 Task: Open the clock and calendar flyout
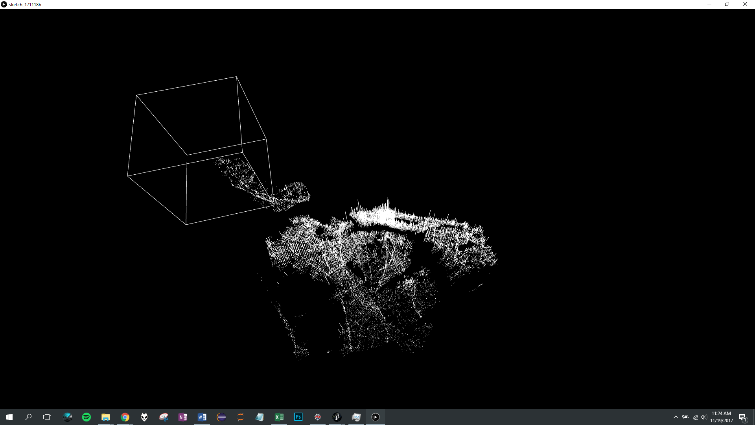pos(722,417)
